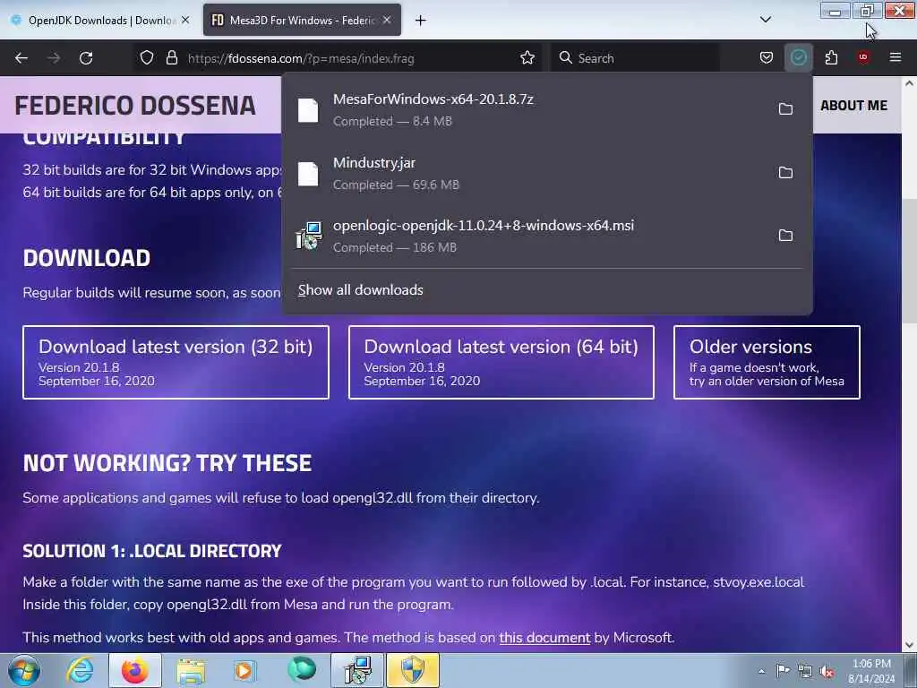Download latest version 64 bit
The image size is (917, 688).
501,362
